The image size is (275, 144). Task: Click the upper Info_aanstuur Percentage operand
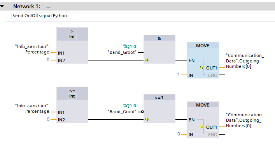tap(32, 49)
